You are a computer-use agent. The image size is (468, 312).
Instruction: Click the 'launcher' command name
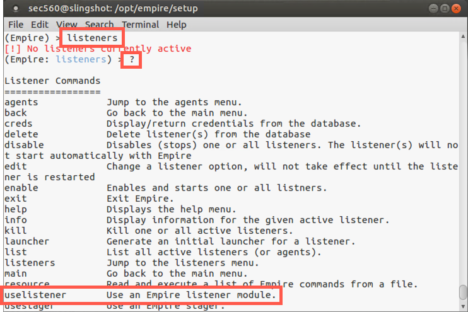tap(27, 241)
